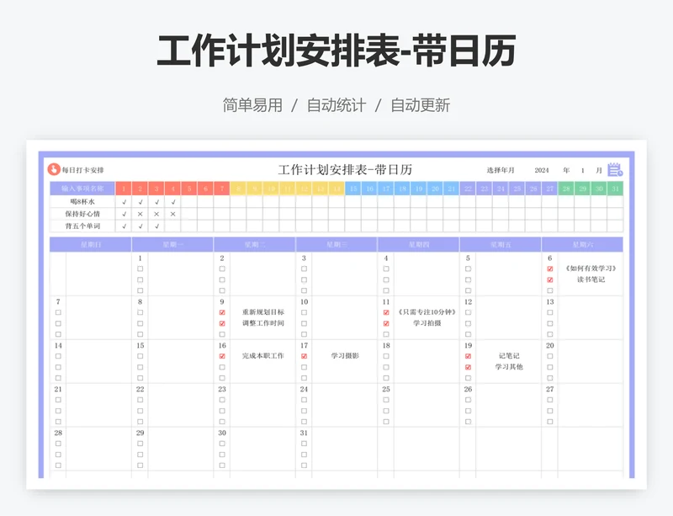Click the calendar date number 25
The height and width of the screenshot is (516, 673).
pyautogui.click(x=386, y=389)
